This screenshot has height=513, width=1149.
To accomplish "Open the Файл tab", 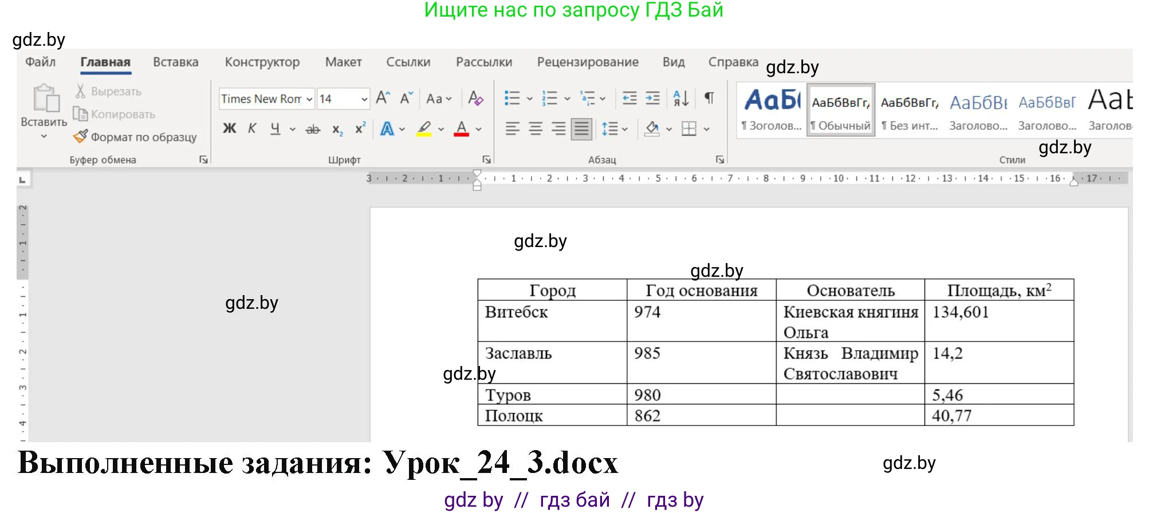I will coord(40,62).
